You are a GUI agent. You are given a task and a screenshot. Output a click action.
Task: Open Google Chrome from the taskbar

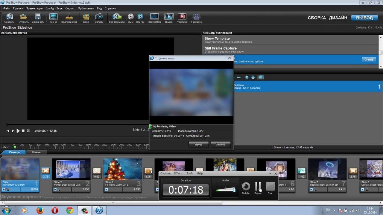tap(69, 210)
